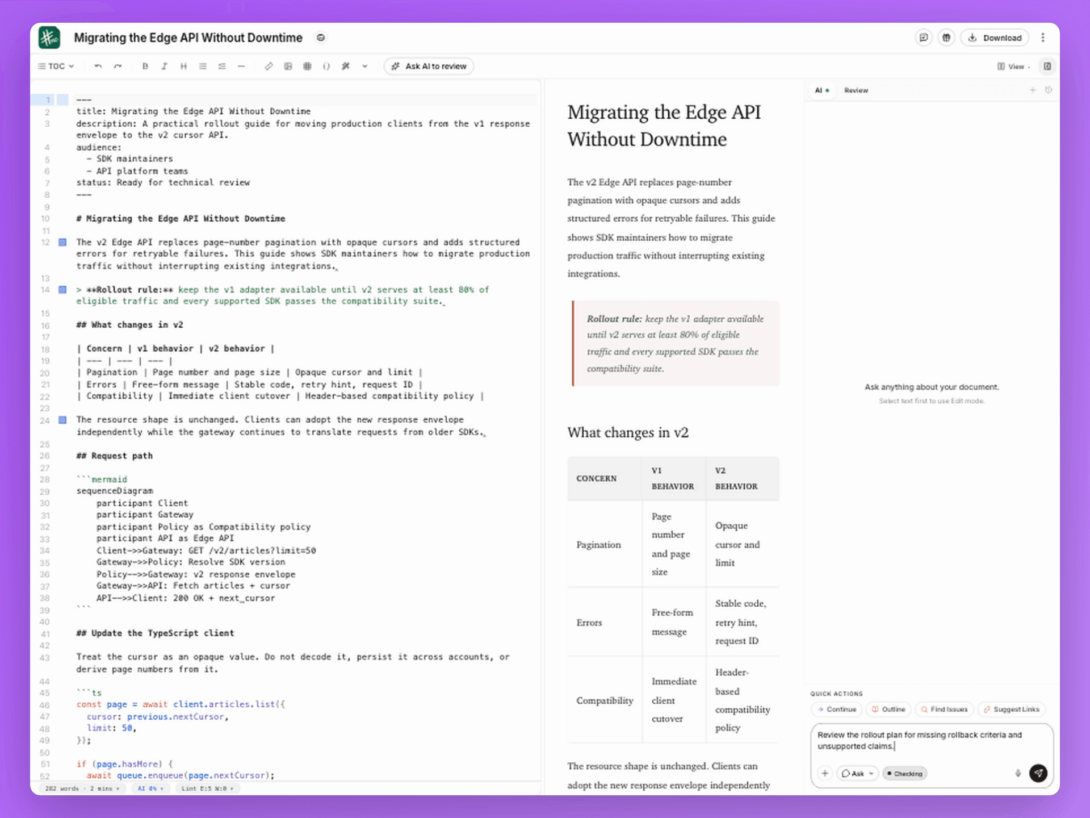The width and height of the screenshot is (1090, 818).
Task: Download the document
Action: pyautogui.click(x=995, y=38)
